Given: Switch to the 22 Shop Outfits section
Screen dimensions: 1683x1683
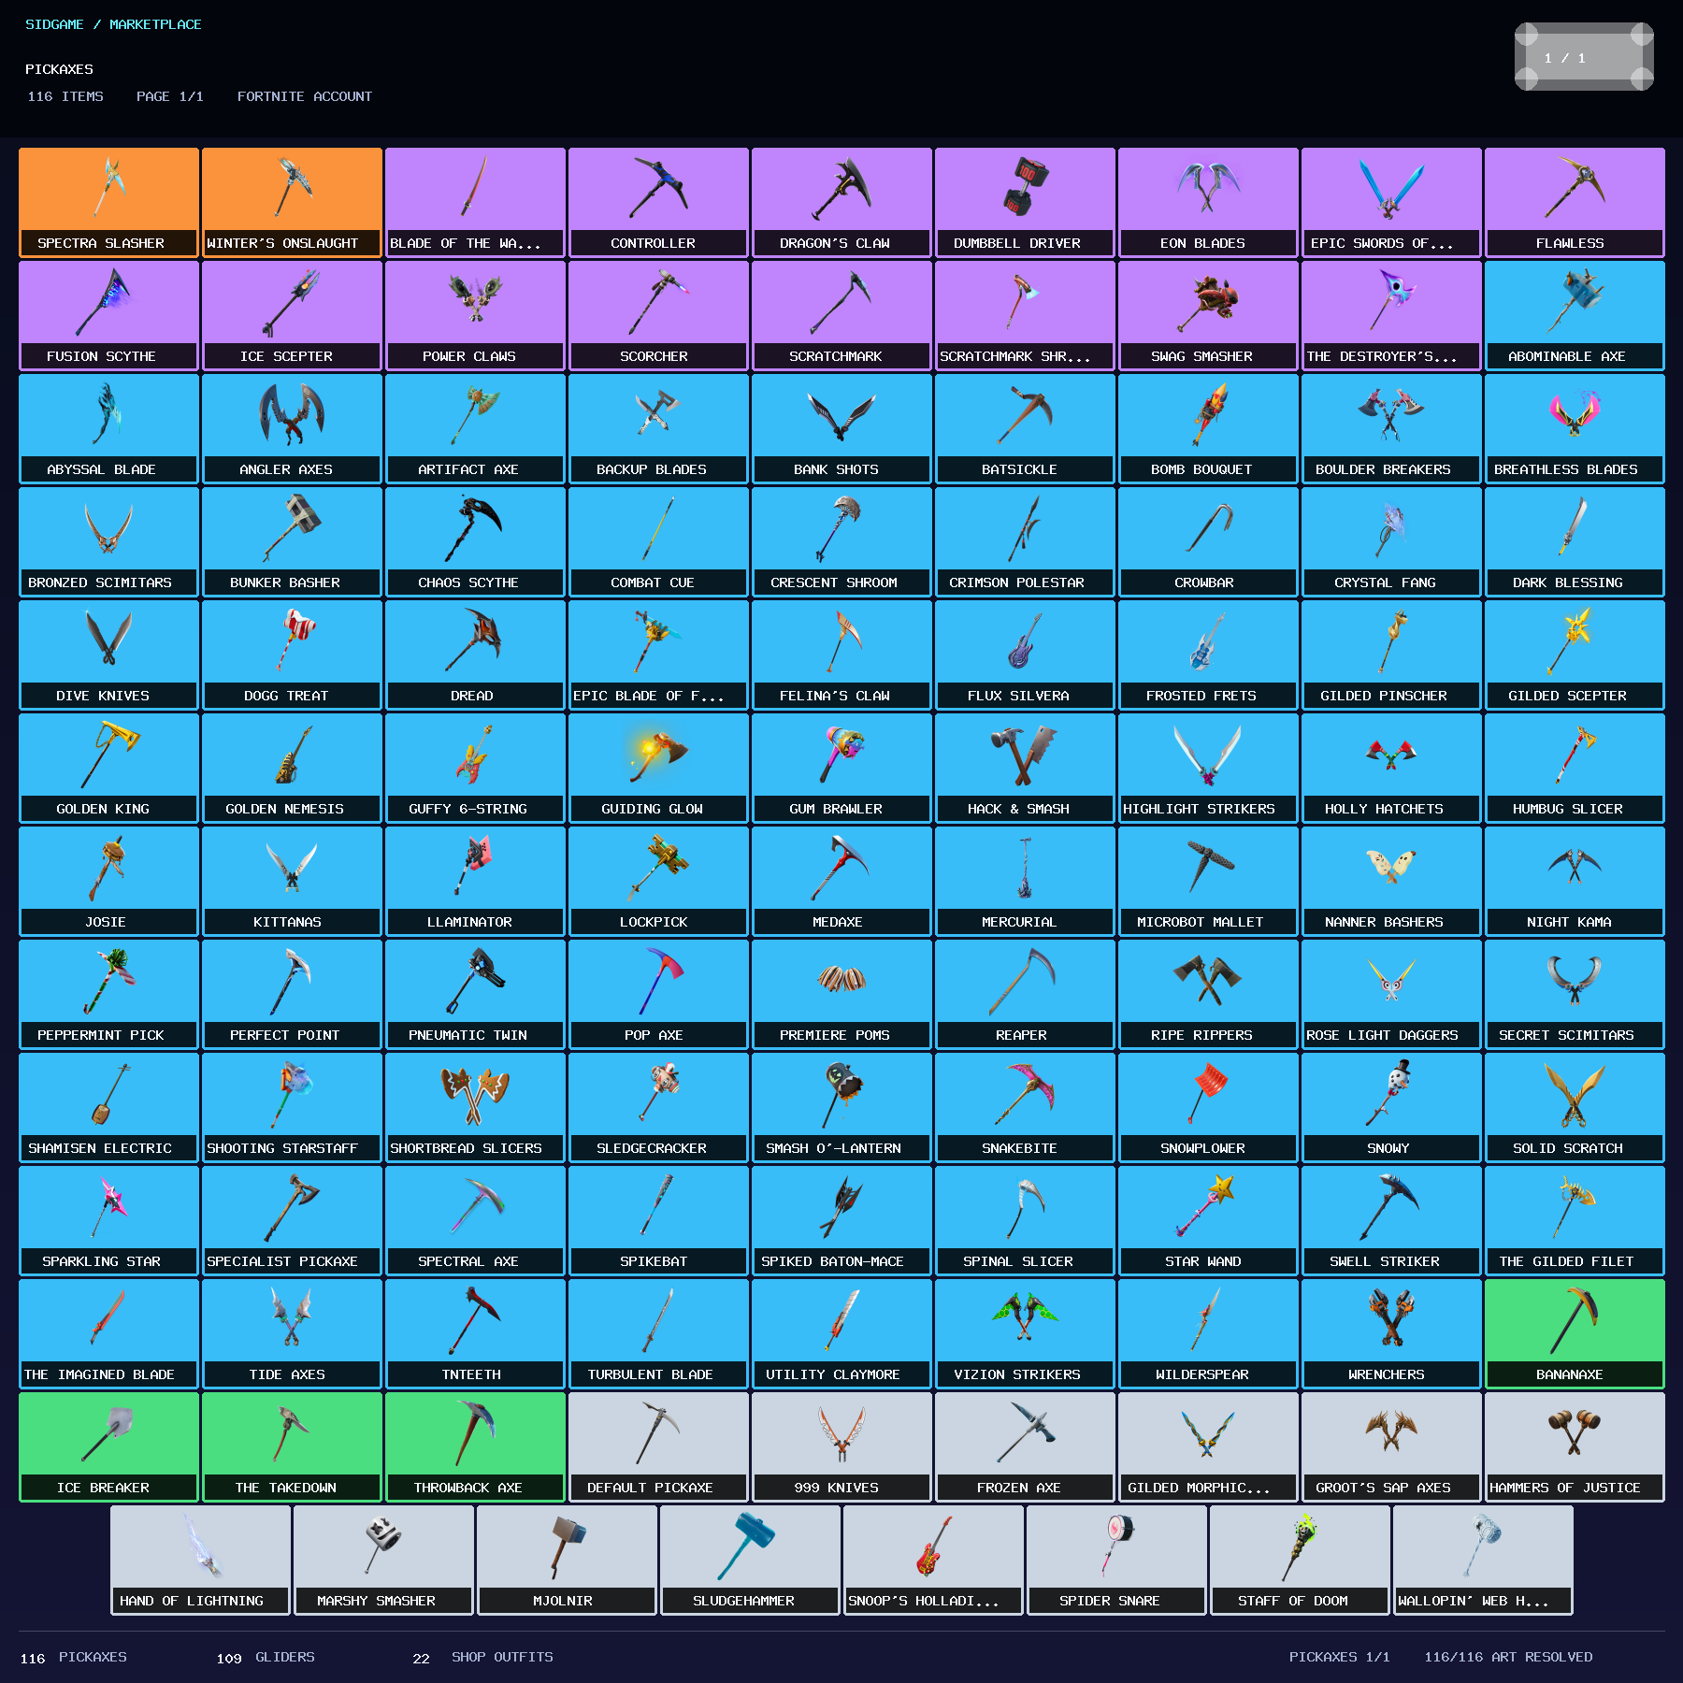Looking at the screenshot, I should [x=482, y=1657].
